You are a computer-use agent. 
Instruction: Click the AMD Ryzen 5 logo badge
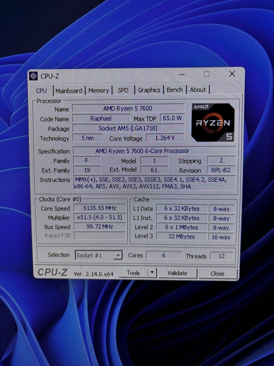pyautogui.click(x=213, y=122)
